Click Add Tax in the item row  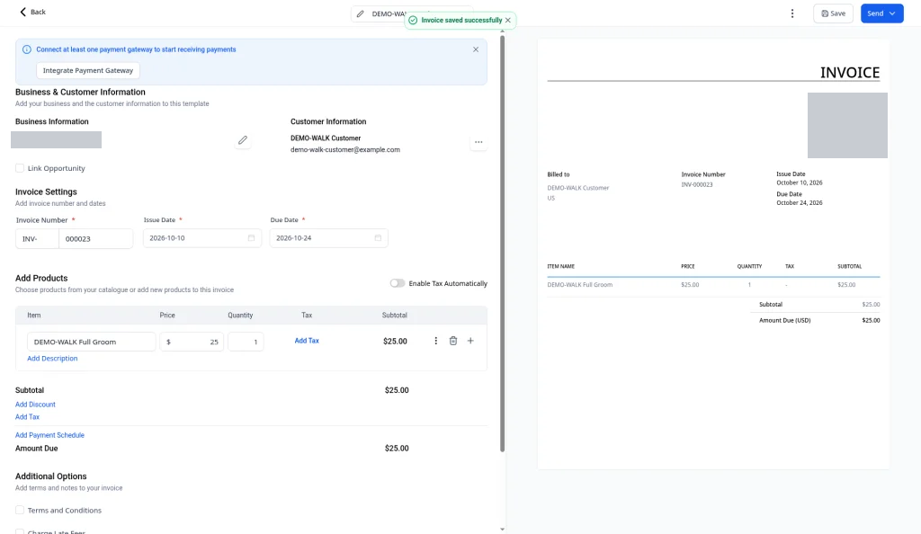307,341
